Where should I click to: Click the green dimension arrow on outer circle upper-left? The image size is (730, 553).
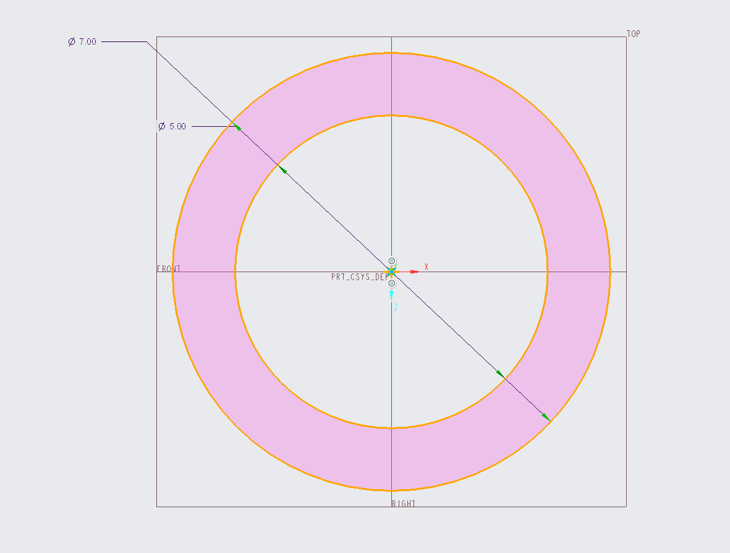pyautogui.click(x=237, y=127)
